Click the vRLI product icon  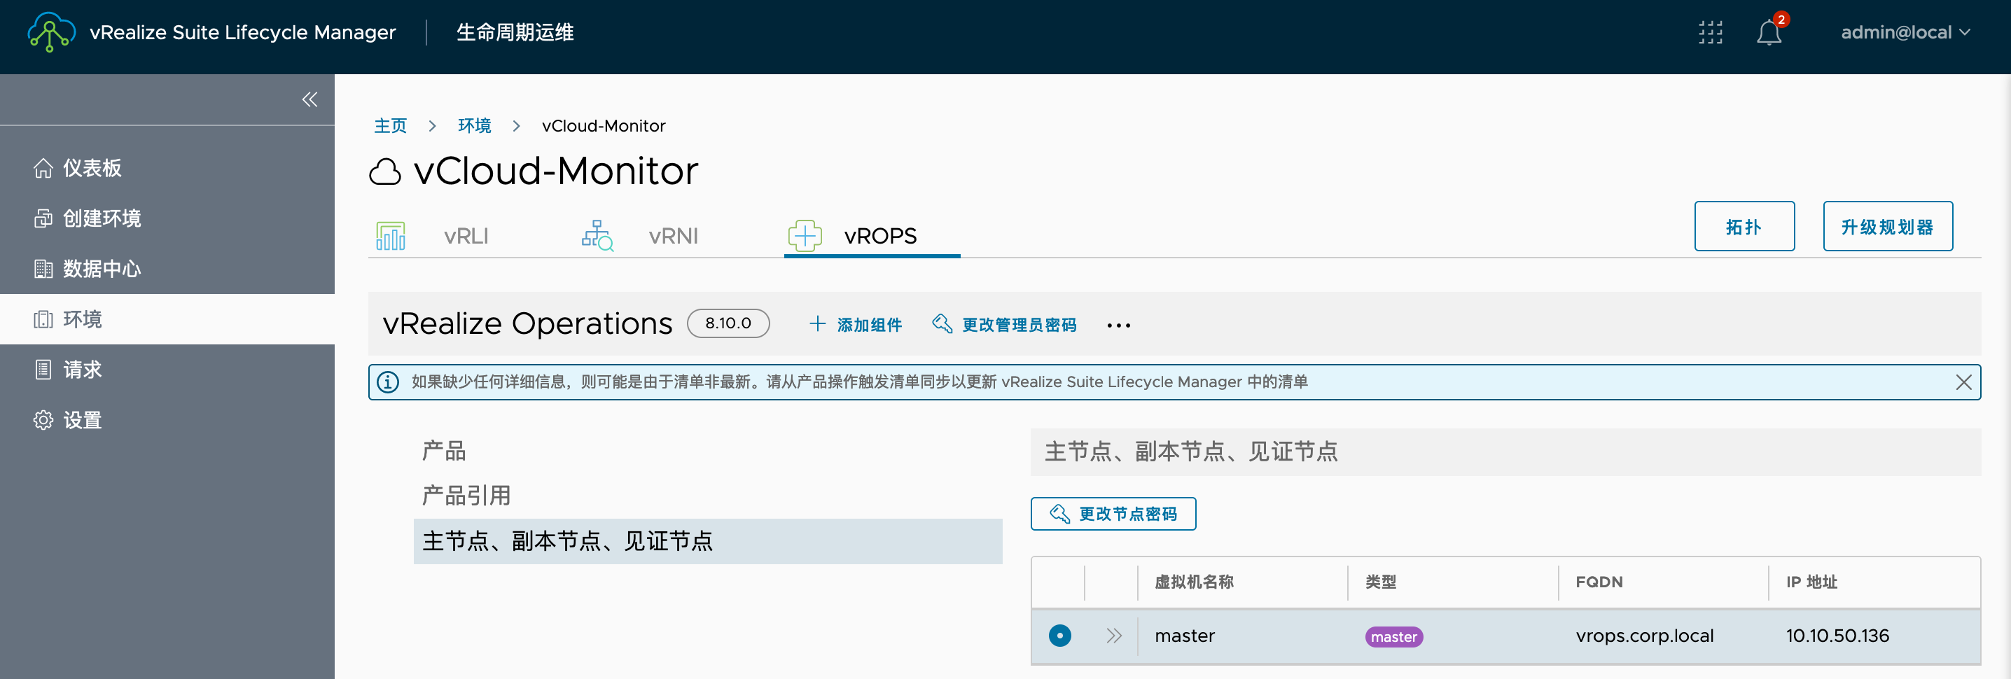[x=390, y=236]
